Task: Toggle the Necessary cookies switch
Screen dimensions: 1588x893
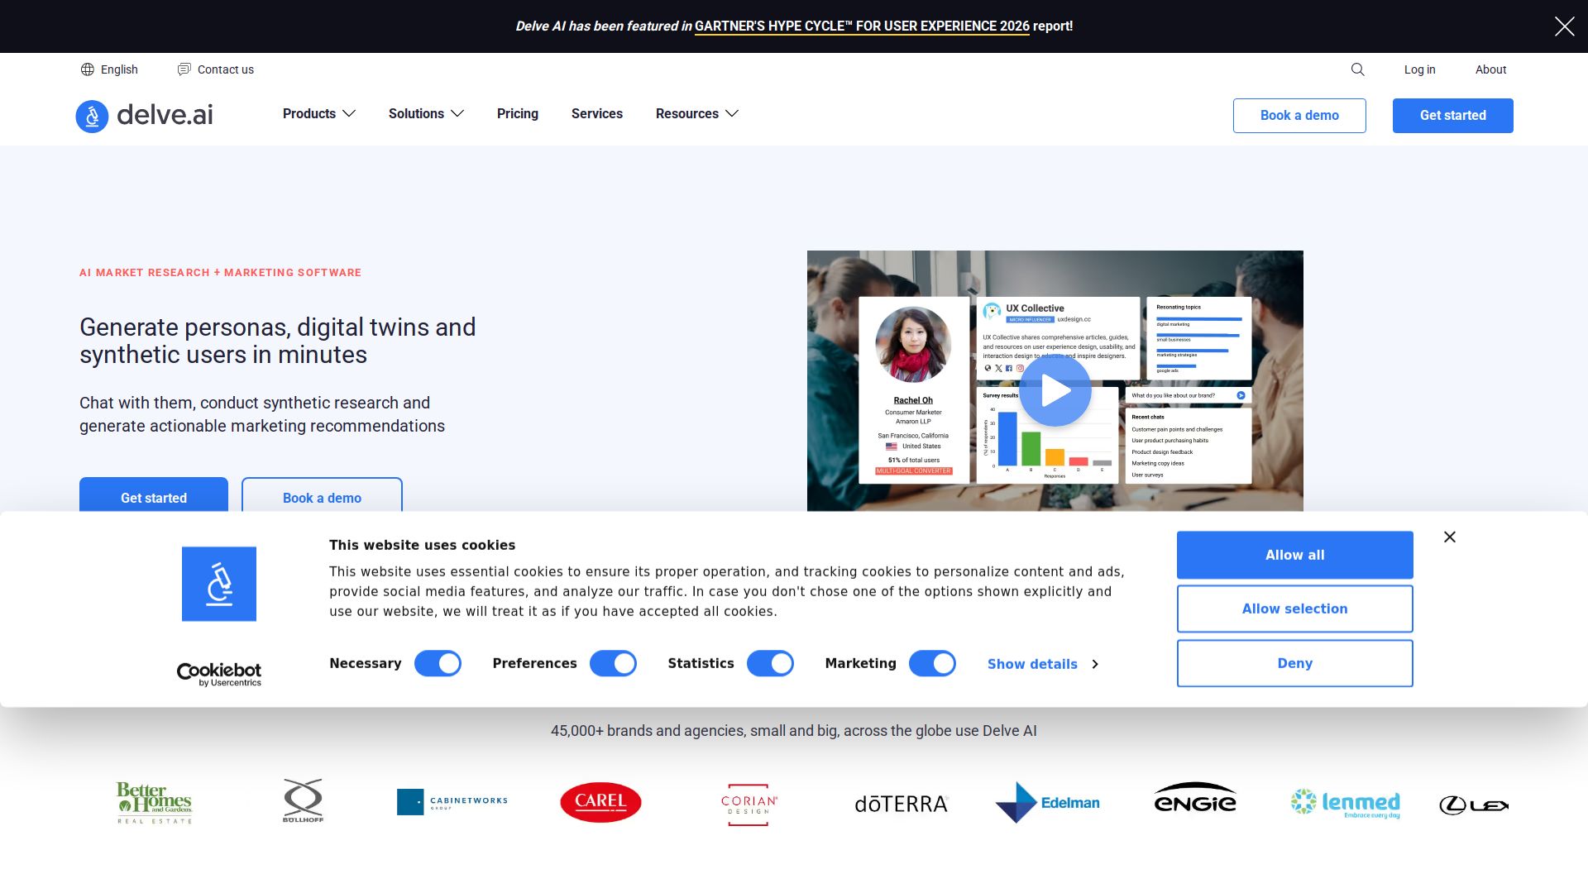Action: [438, 663]
